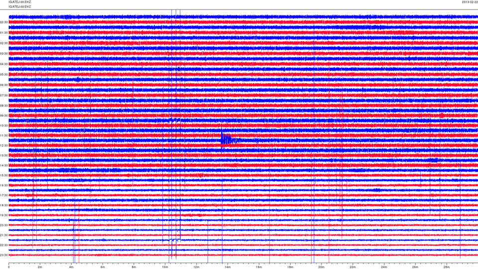Select the 03:30 row label
Image resolution: width=478 pixels, height=269 pixels.
4,54
